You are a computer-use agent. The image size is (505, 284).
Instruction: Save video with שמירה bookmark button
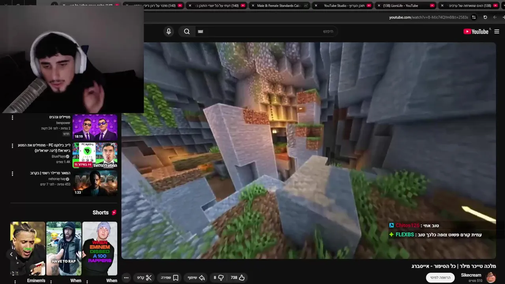coord(170,278)
